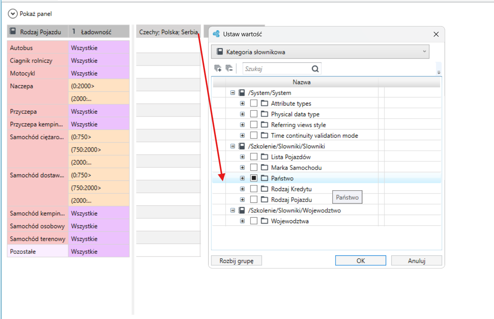Click the Czechy; Polska; Serbia column header
This screenshot has width=494, height=319.
click(x=169, y=31)
